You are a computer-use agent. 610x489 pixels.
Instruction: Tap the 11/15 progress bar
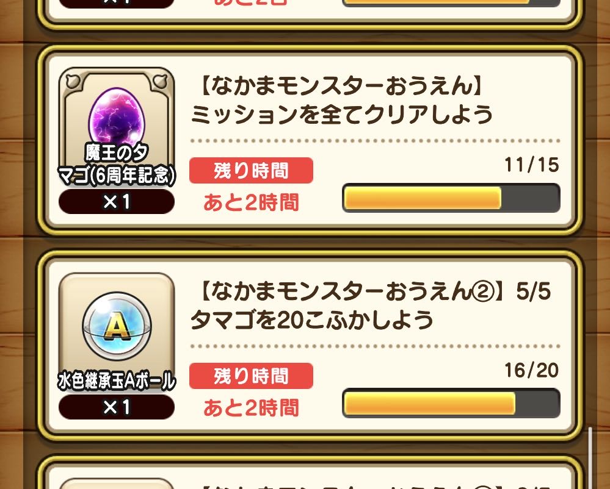tap(451, 198)
